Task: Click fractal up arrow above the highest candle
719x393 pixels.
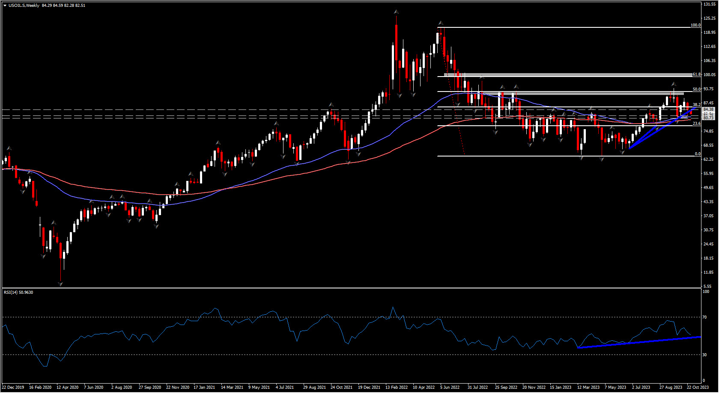Action: coord(397,12)
